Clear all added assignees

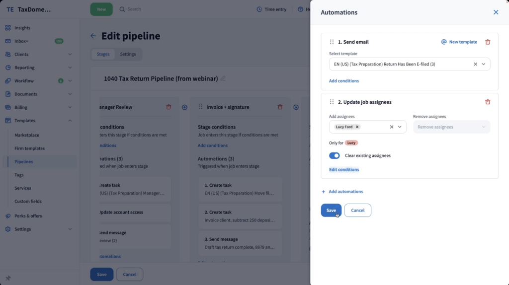tap(392, 127)
